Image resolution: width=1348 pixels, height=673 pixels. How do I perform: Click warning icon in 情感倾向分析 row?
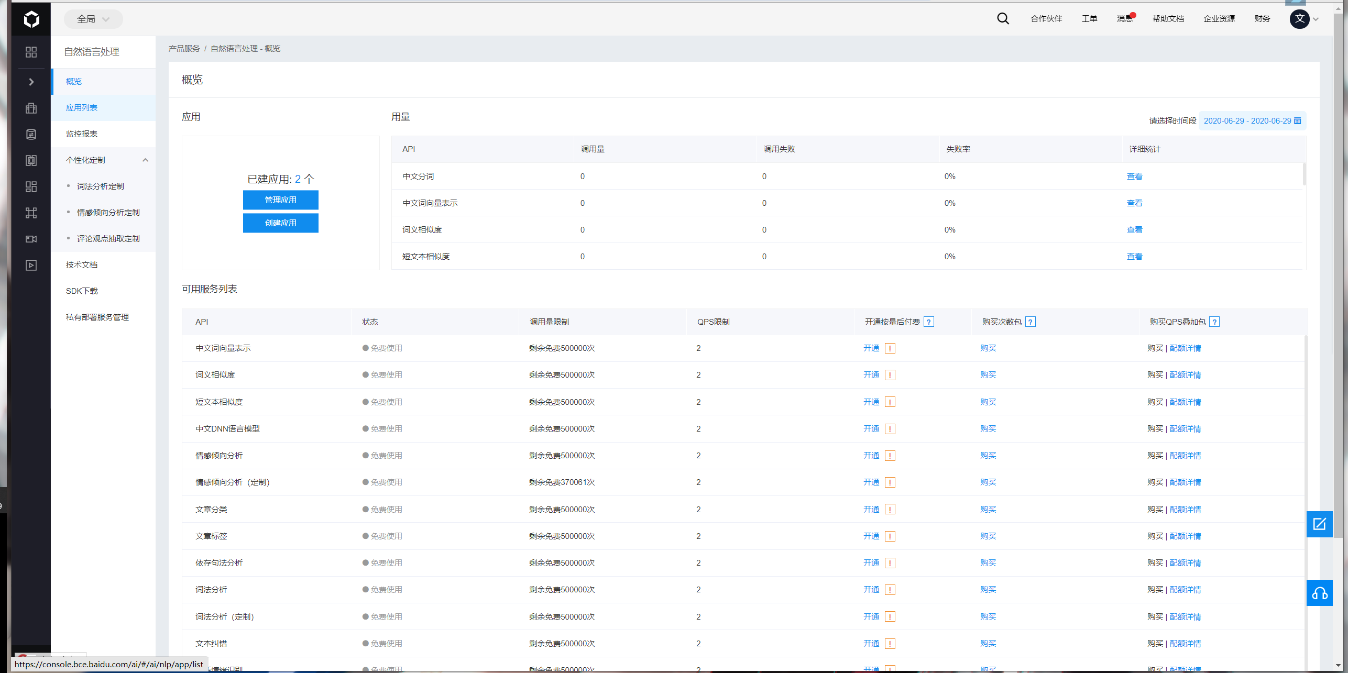(x=890, y=456)
